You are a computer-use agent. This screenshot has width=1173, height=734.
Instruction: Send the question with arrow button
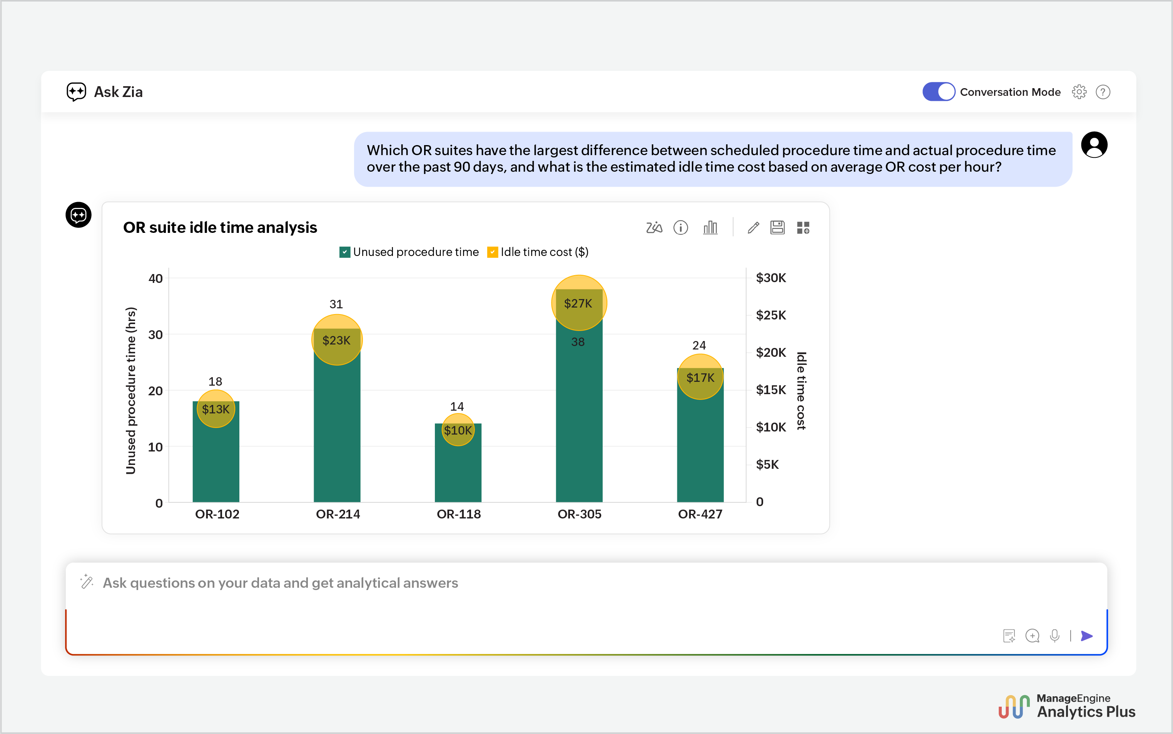[1087, 636]
